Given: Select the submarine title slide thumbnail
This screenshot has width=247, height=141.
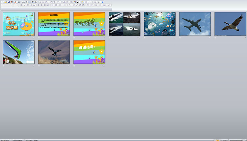Looking at the screenshot, I should [18, 24].
